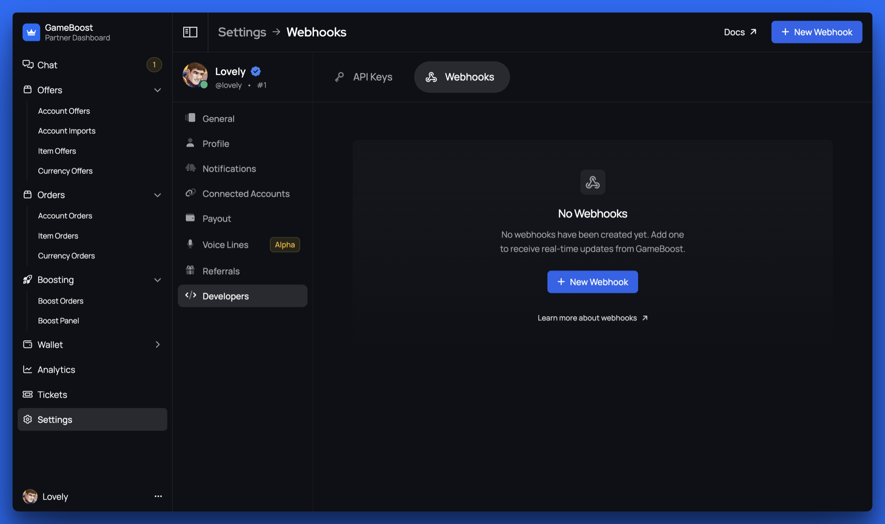Open the three-dots menu beside Lovely
This screenshot has height=524, width=885.
click(x=158, y=496)
